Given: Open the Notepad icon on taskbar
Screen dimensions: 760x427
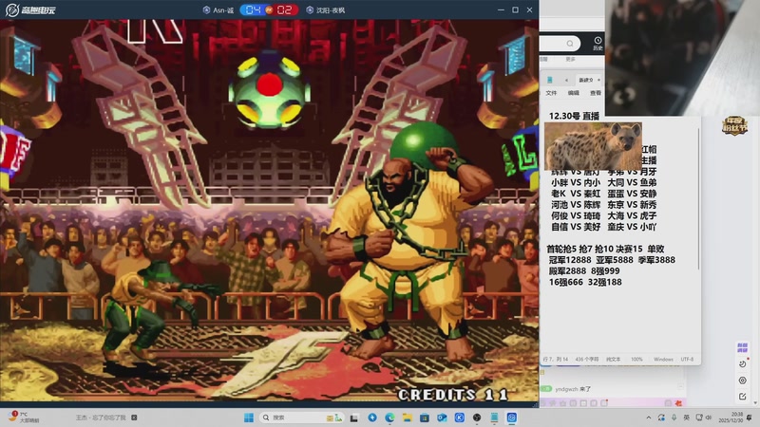Looking at the screenshot, I should tap(494, 418).
